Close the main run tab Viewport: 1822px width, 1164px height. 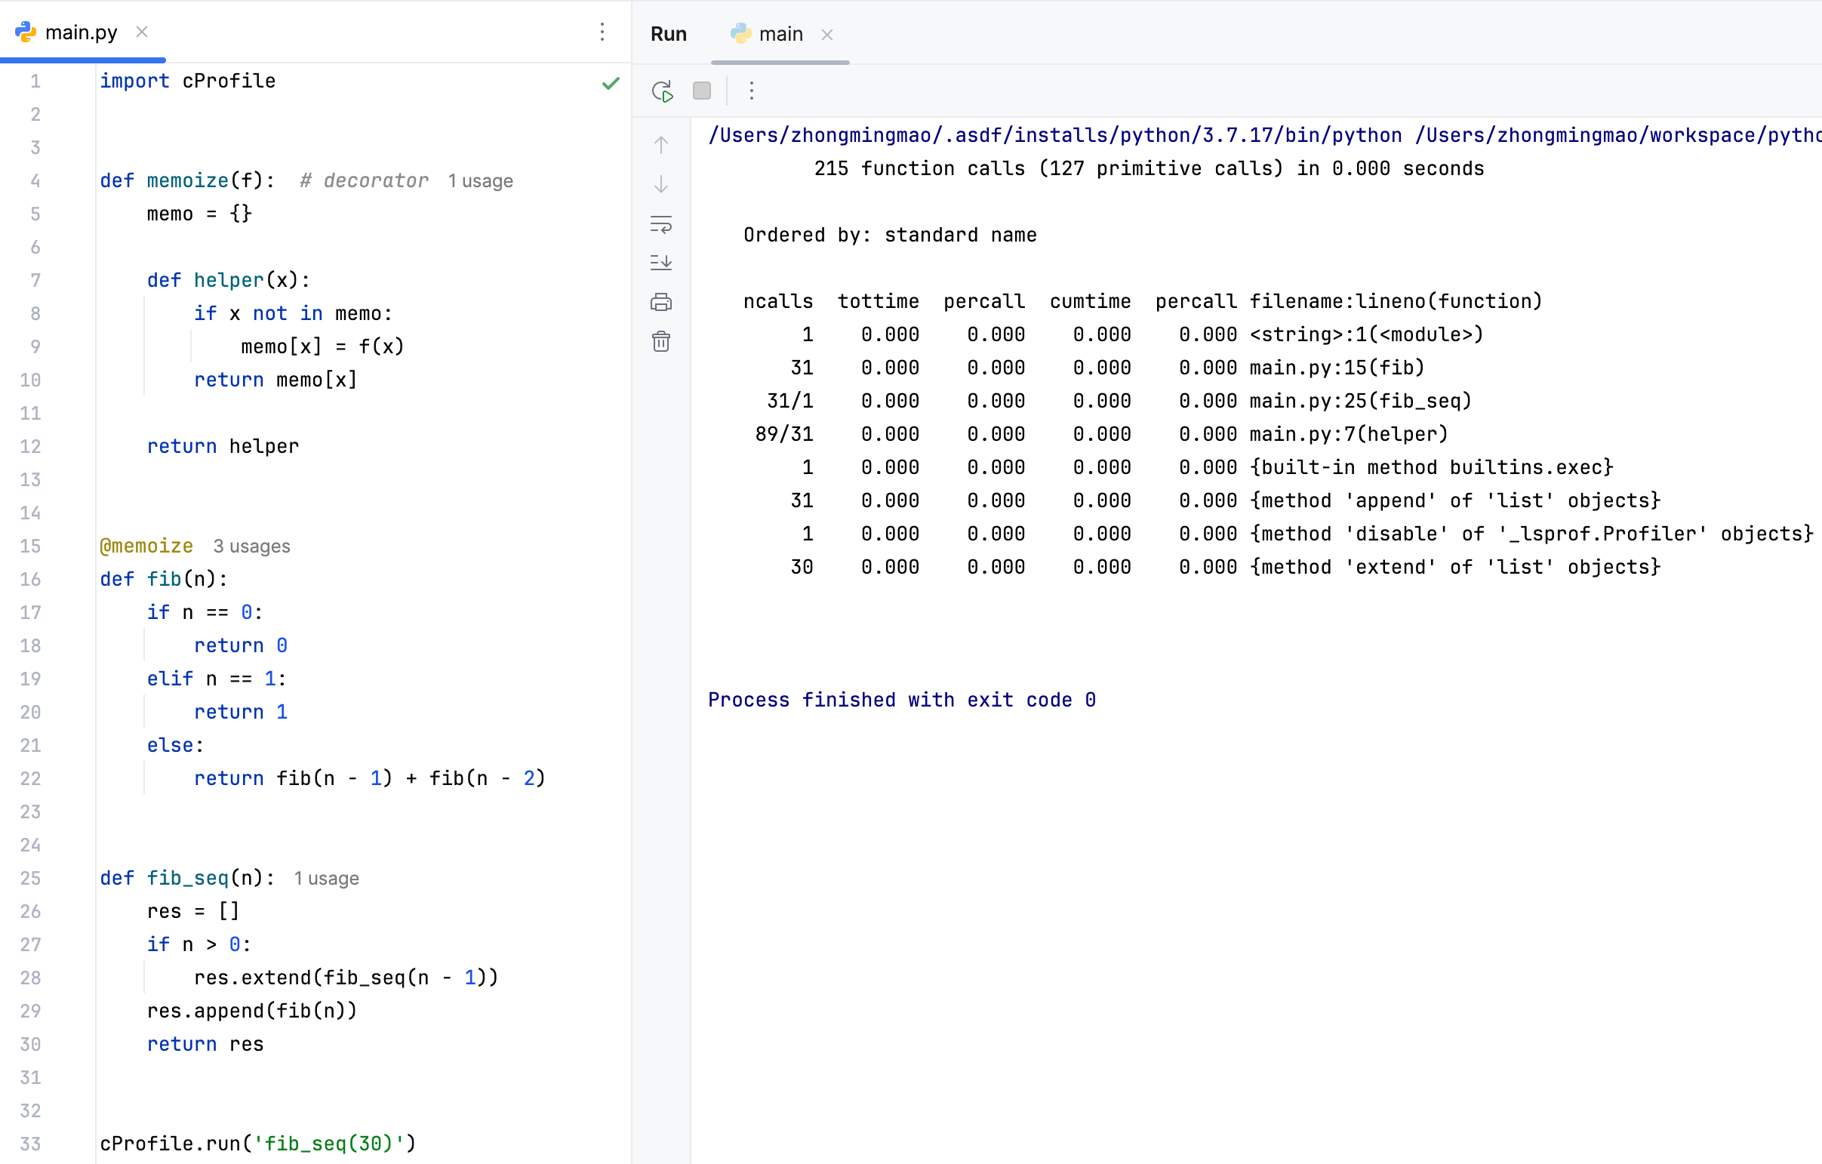(827, 35)
